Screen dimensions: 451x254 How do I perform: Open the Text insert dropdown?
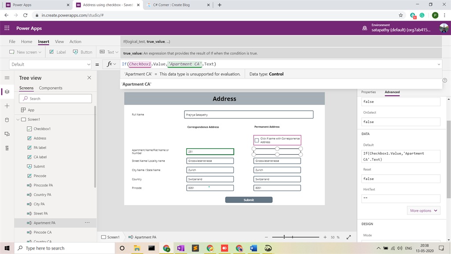(x=109, y=52)
